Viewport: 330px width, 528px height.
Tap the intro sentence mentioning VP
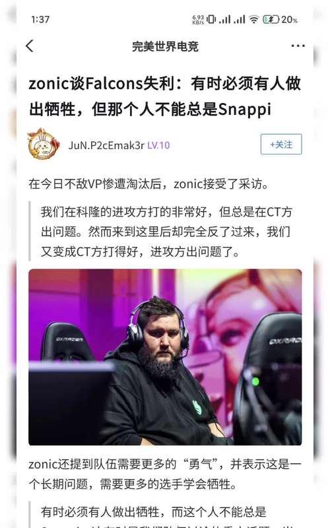coord(148,184)
